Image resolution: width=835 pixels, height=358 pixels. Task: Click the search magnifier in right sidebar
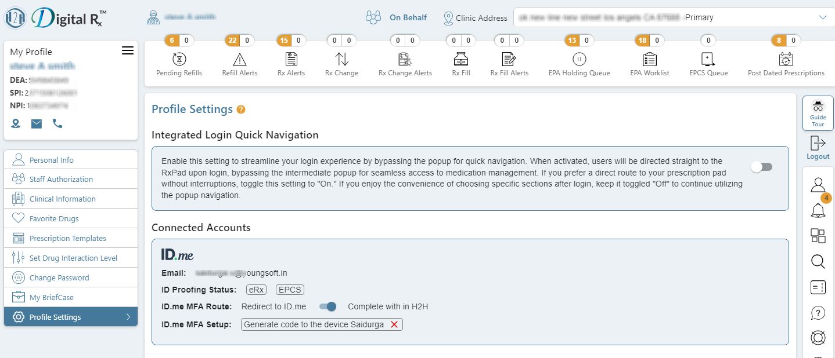(x=818, y=261)
